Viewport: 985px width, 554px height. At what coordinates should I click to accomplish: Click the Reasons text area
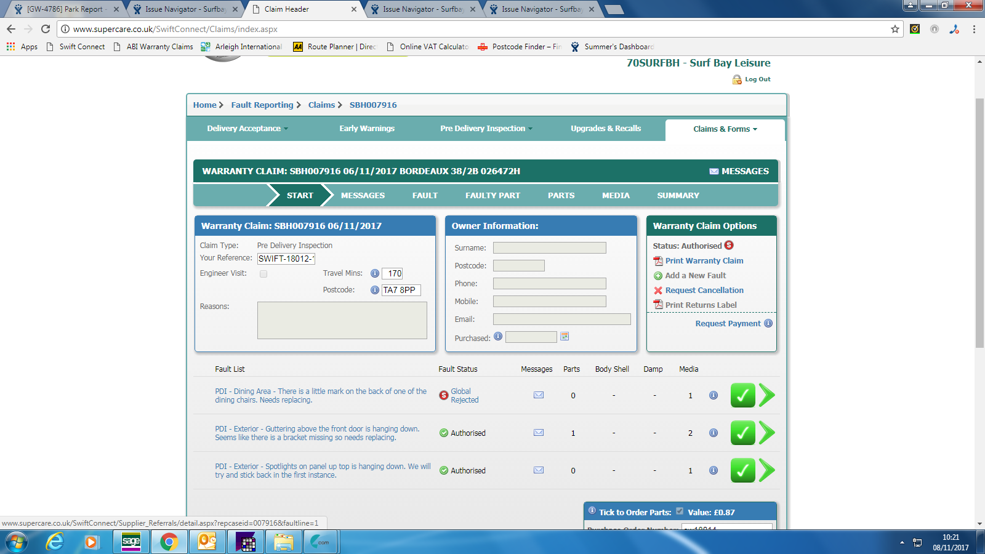tap(342, 320)
